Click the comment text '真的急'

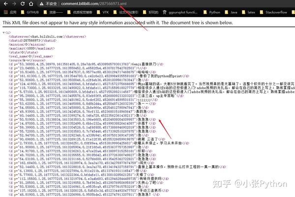(x=141, y=112)
